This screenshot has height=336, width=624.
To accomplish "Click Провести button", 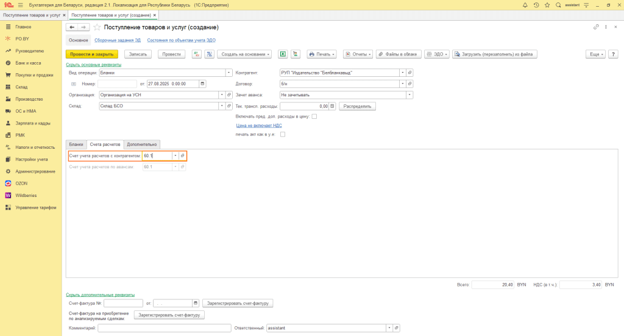I will tap(171, 54).
